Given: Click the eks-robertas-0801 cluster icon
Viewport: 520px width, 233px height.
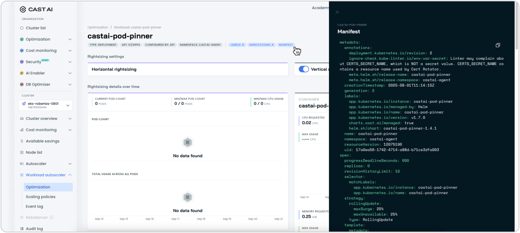Looking at the screenshot, I should pos(24,104).
